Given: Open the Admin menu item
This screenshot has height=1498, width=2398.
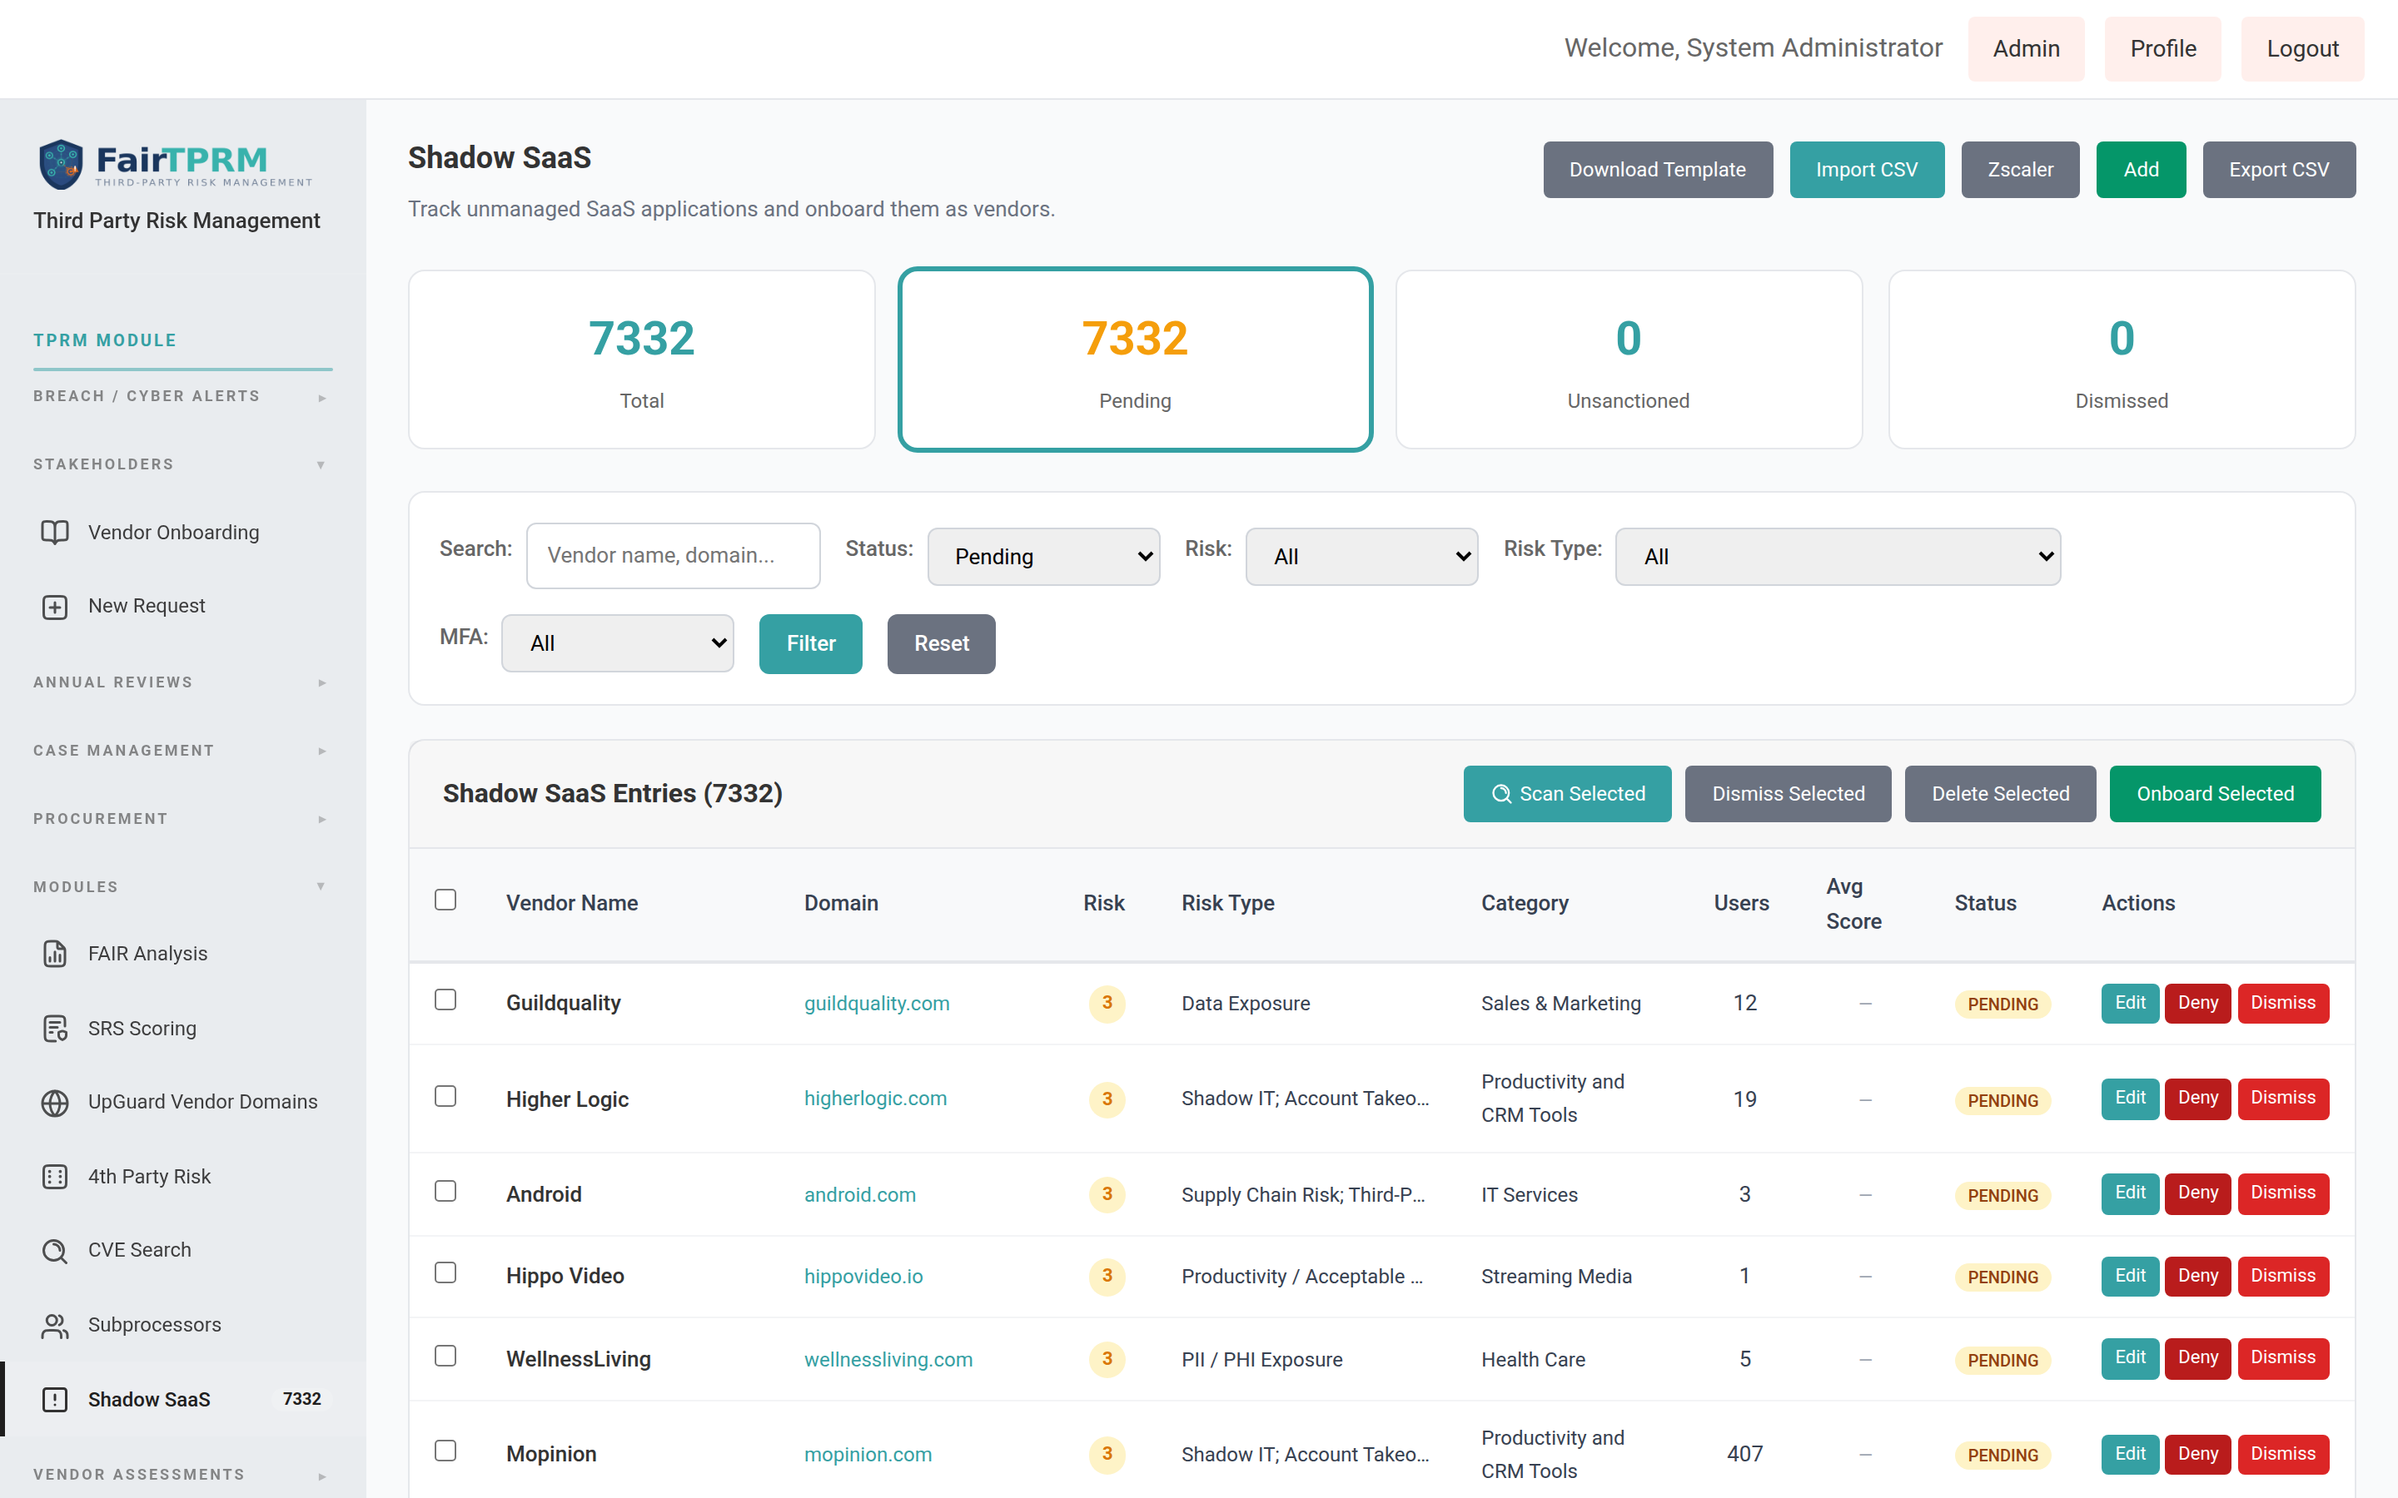Looking at the screenshot, I should [2026, 48].
